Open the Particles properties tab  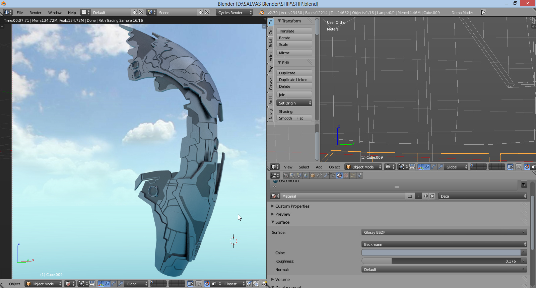tap(353, 175)
